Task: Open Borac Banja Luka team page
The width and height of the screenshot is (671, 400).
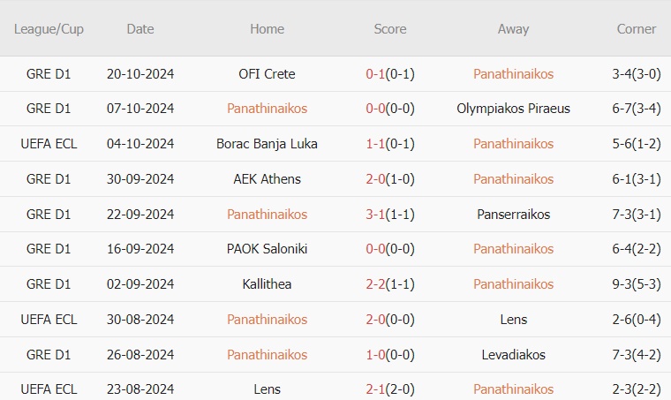Action: [x=267, y=144]
